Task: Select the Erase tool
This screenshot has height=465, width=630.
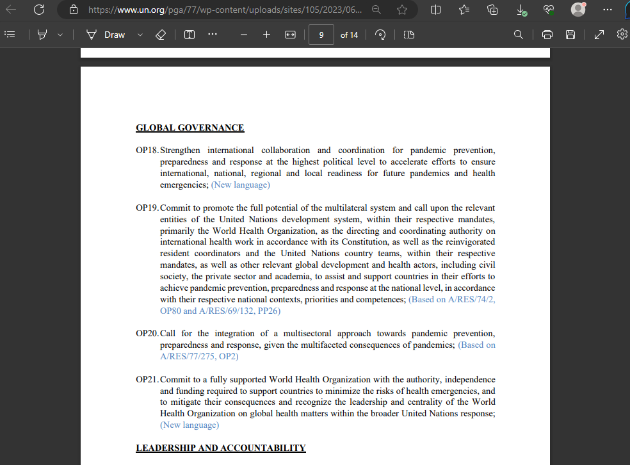Action: coord(161,35)
